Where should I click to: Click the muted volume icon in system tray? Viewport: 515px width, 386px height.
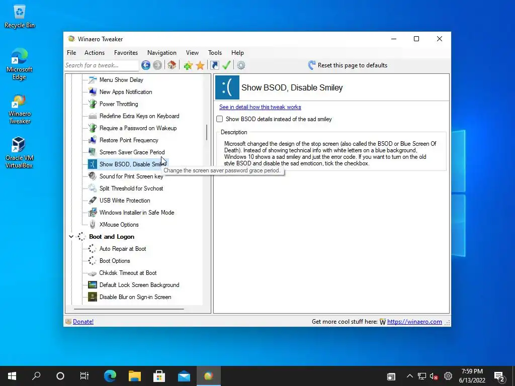tap(434, 376)
